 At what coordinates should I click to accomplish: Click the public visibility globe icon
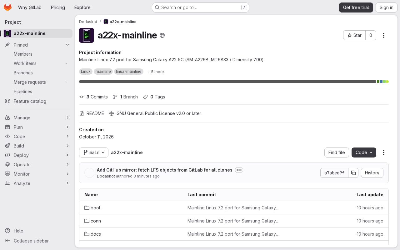click(x=162, y=35)
